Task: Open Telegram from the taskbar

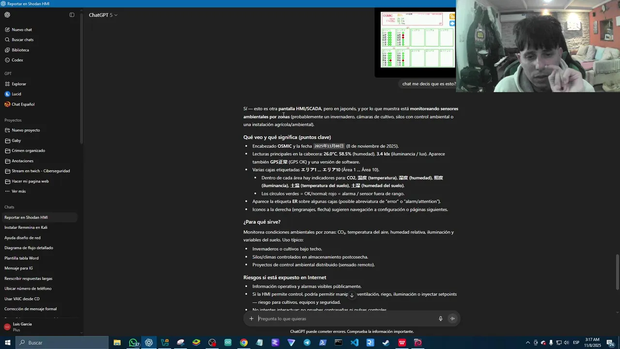Action: [307, 343]
